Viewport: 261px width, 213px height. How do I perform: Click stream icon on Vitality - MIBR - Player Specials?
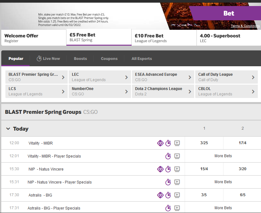point(177,156)
